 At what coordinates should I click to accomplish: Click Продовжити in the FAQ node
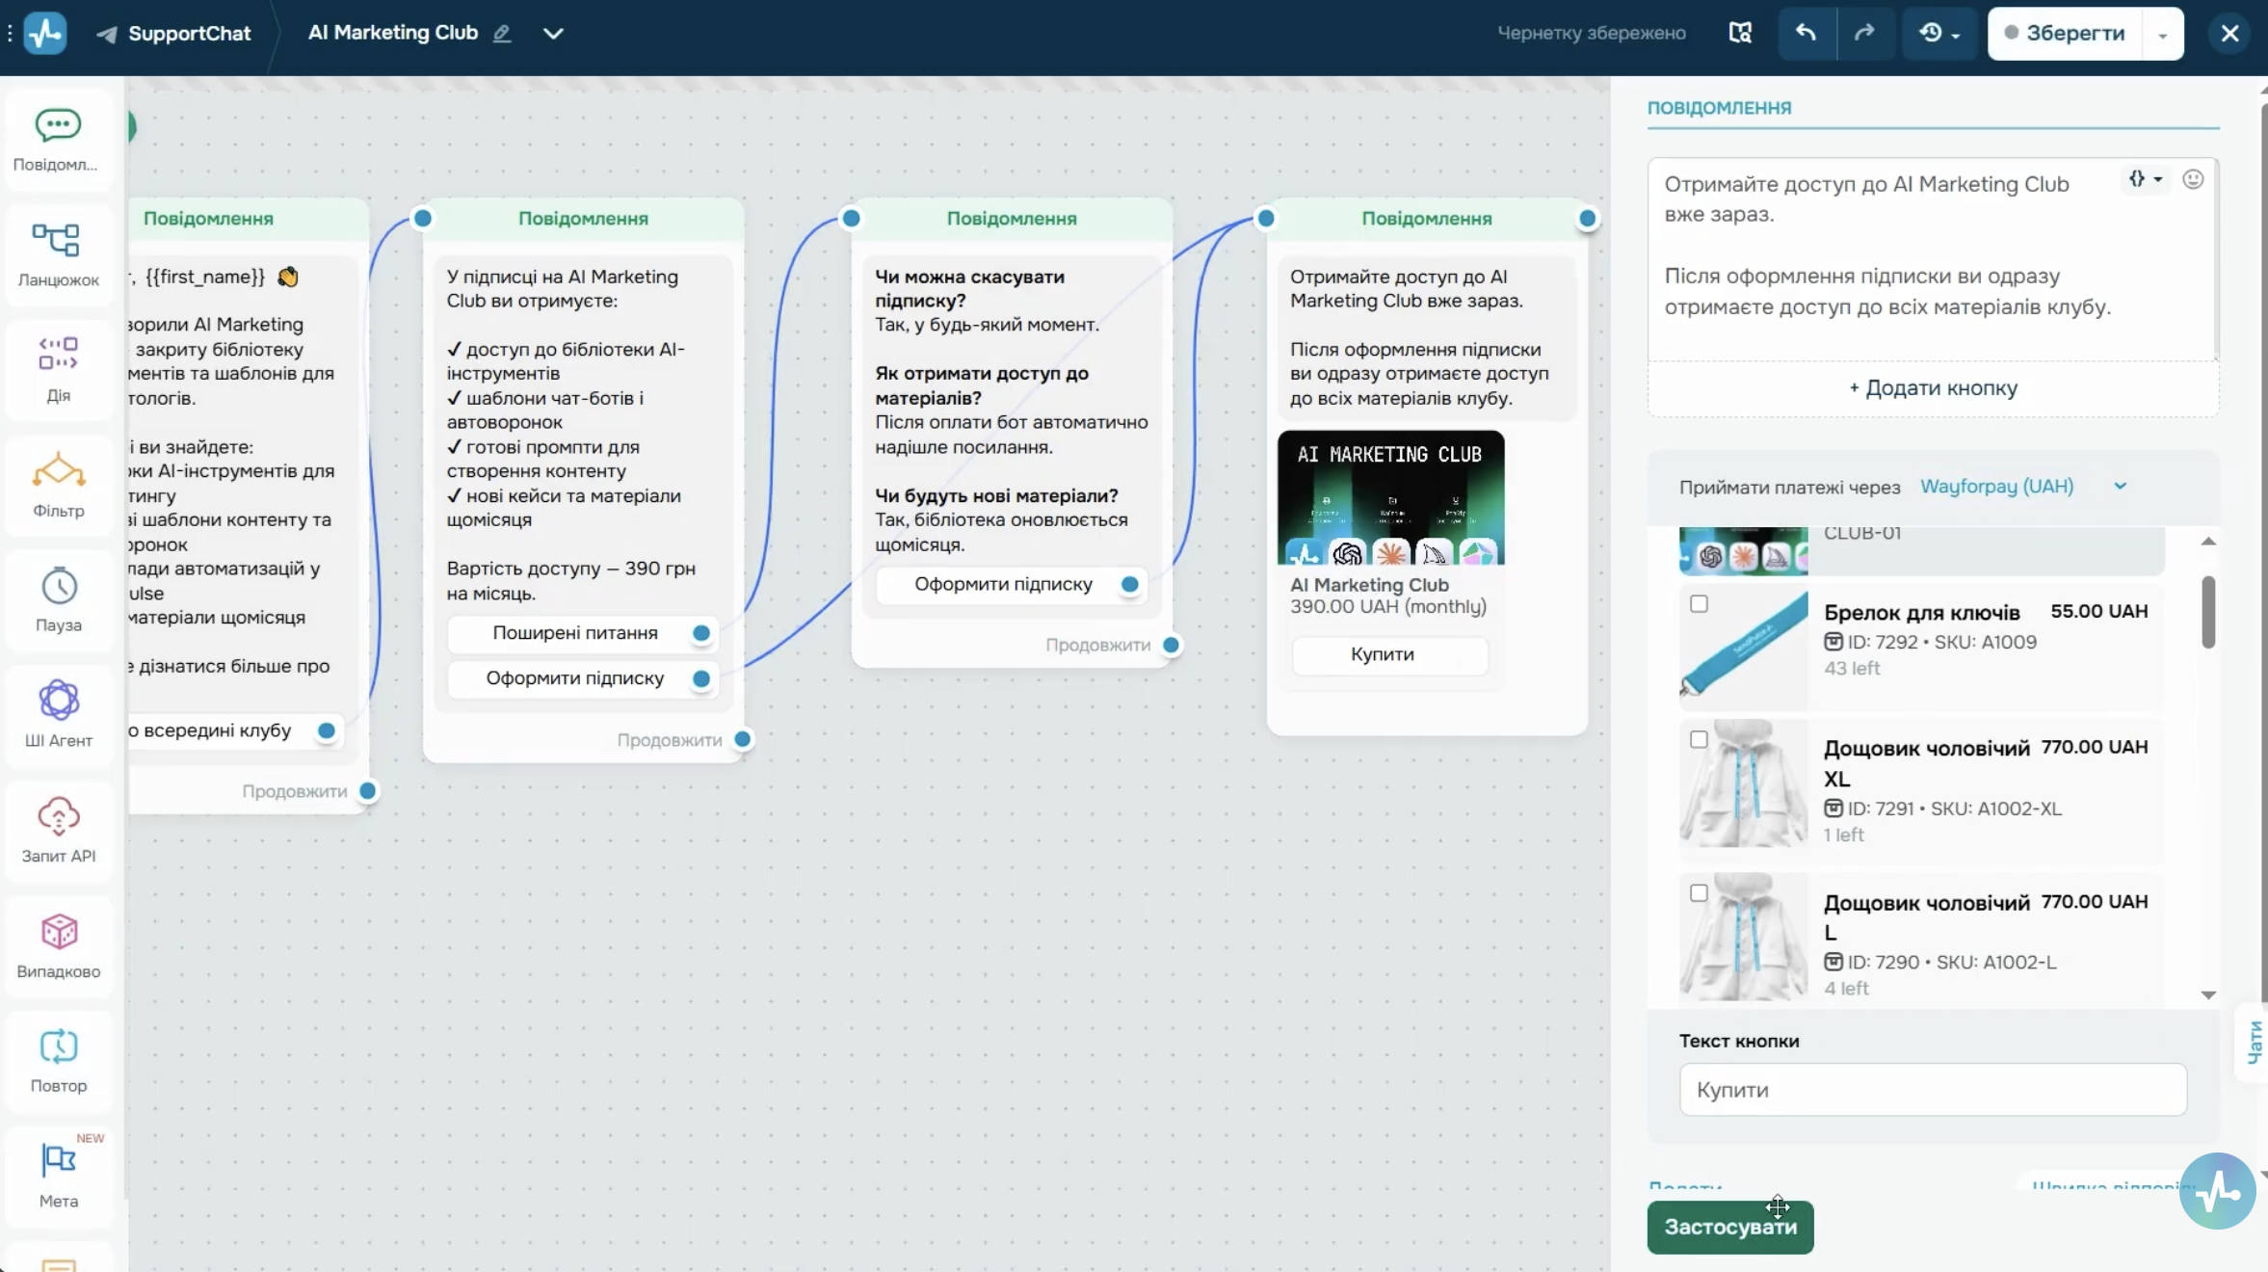(1097, 645)
